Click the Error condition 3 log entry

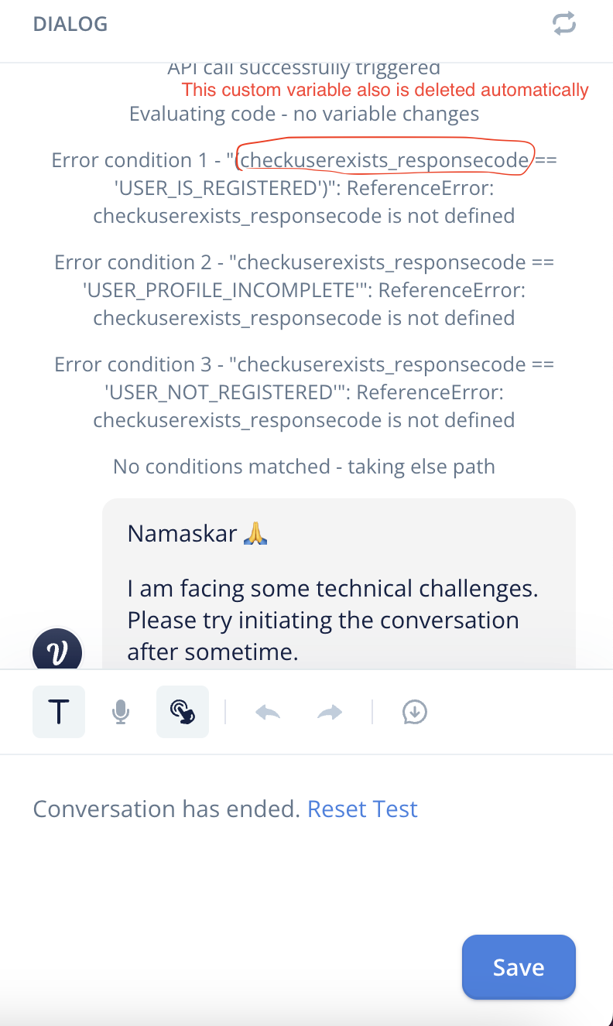pyautogui.click(x=304, y=392)
